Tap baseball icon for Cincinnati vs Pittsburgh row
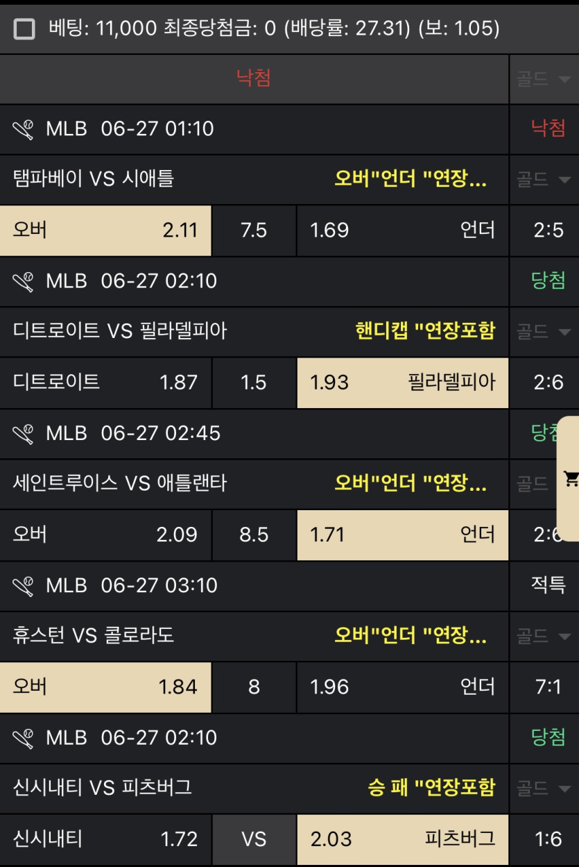 point(24,737)
